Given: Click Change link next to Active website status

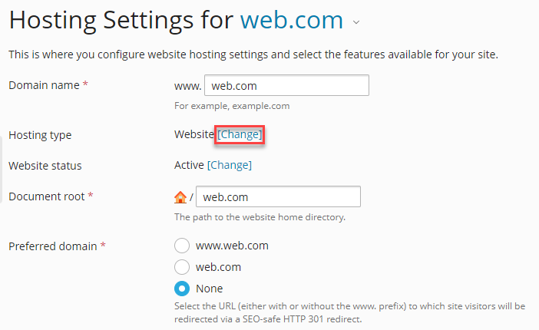Looking at the screenshot, I should [x=230, y=164].
